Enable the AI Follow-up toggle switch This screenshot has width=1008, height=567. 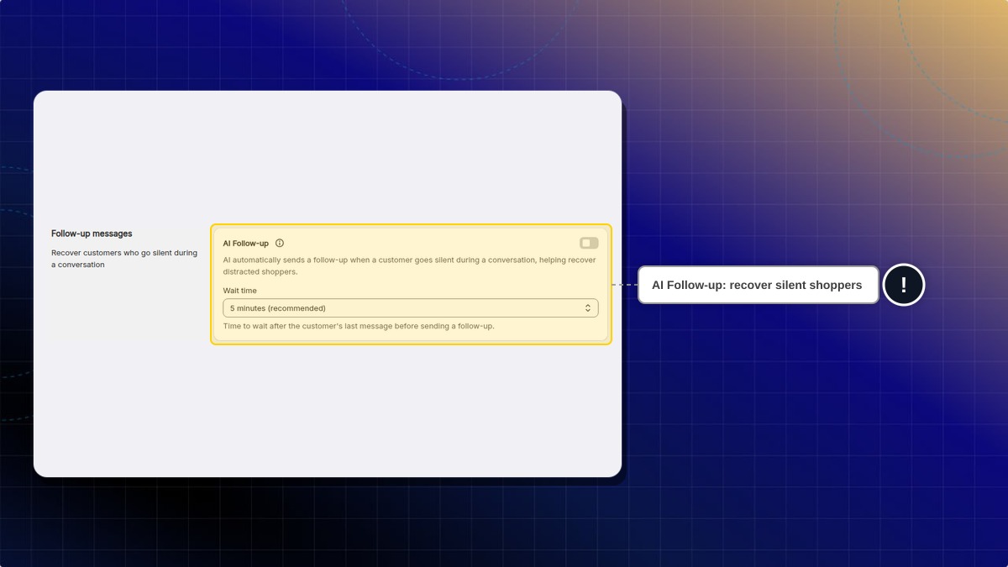click(x=589, y=243)
